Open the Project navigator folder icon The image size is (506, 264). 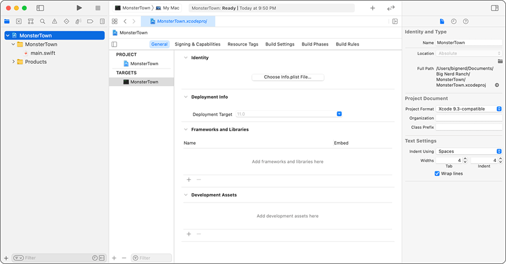click(7, 21)
